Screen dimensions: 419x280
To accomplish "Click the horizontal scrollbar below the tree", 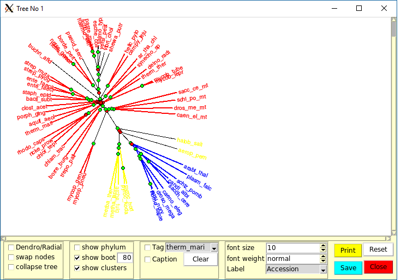I will (x=196, y=238).
